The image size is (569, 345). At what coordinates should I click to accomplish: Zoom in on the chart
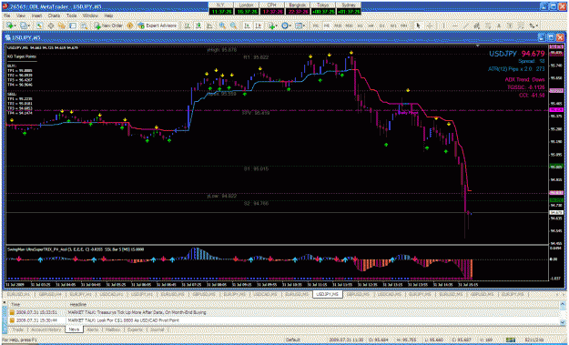[222, 25]
